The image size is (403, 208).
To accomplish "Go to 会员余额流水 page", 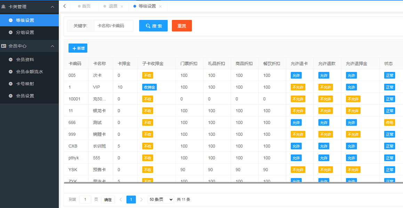I will (x=30, y=72).
